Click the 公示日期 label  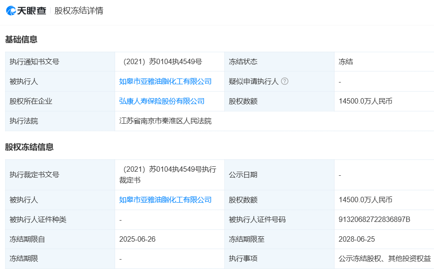pyautogui.click(x=243, y=175)
